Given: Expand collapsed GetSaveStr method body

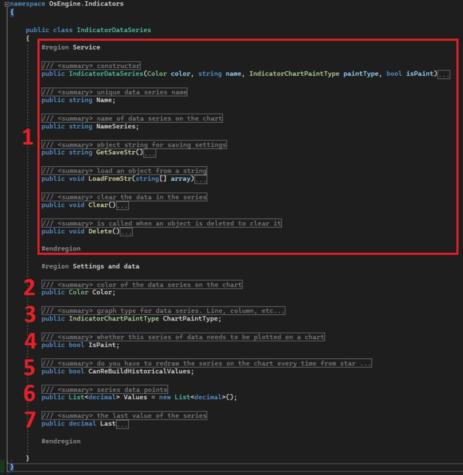Looking at the screenshot, I should 150,153.
